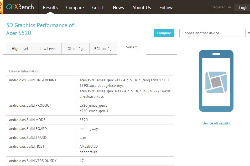Navigate to About Us
Viewport: 250px width, 166px height.
142,8
